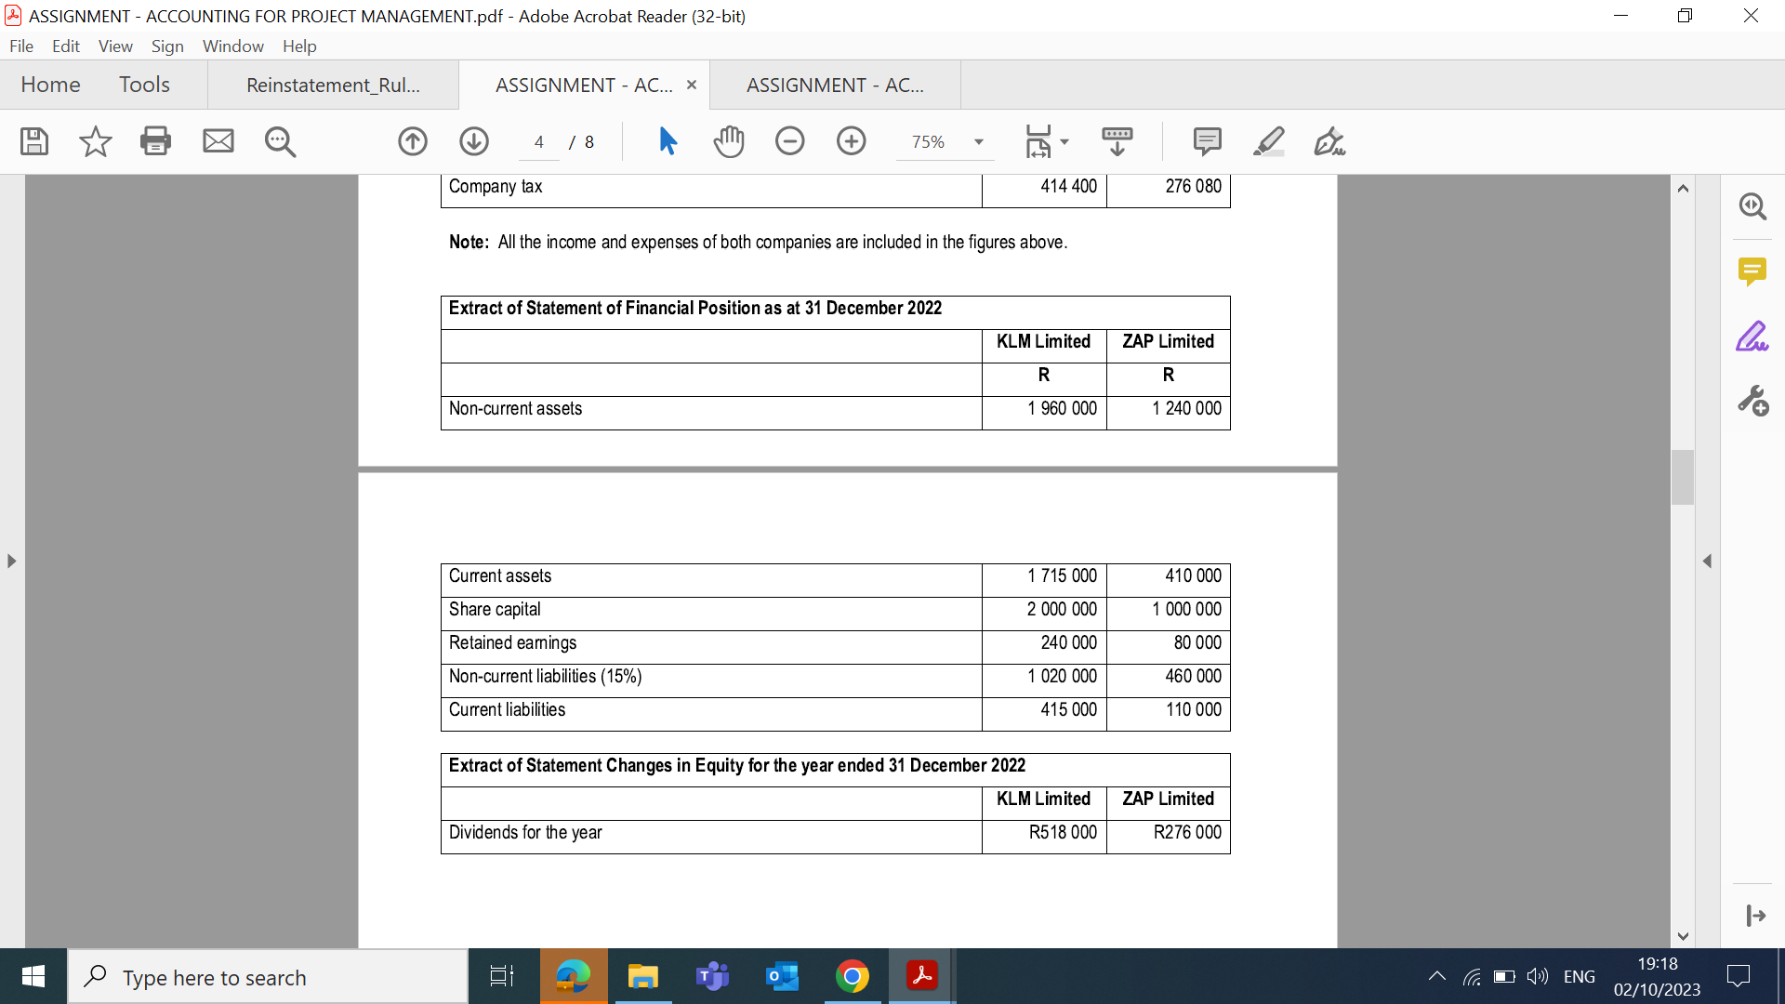Activate the Highlight text tool
The height and width of the screenshot is (1004, 1785).
tap(1269, 141)
